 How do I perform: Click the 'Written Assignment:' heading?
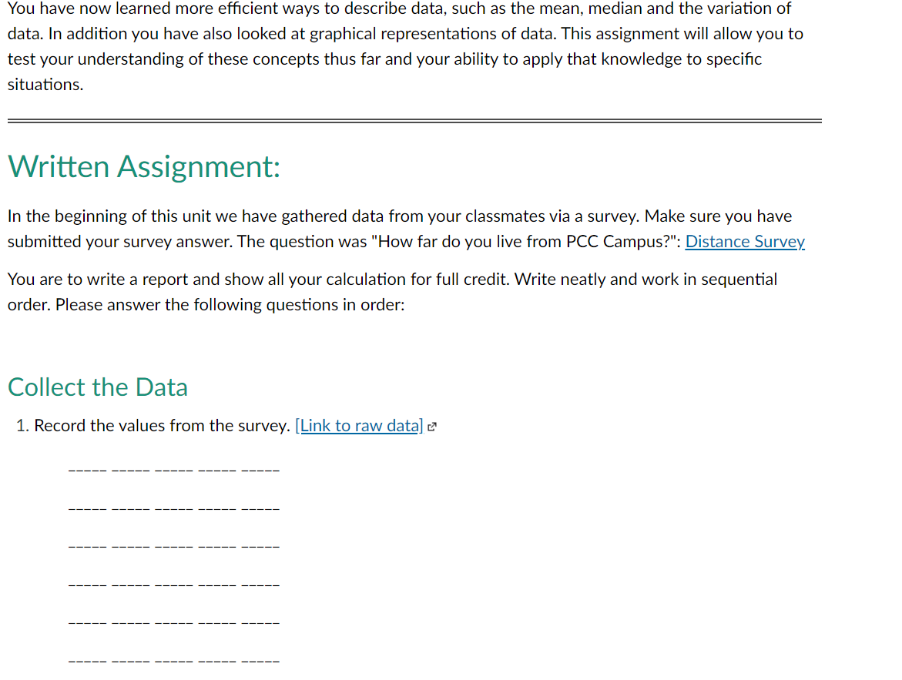click(x=143, y=166)
